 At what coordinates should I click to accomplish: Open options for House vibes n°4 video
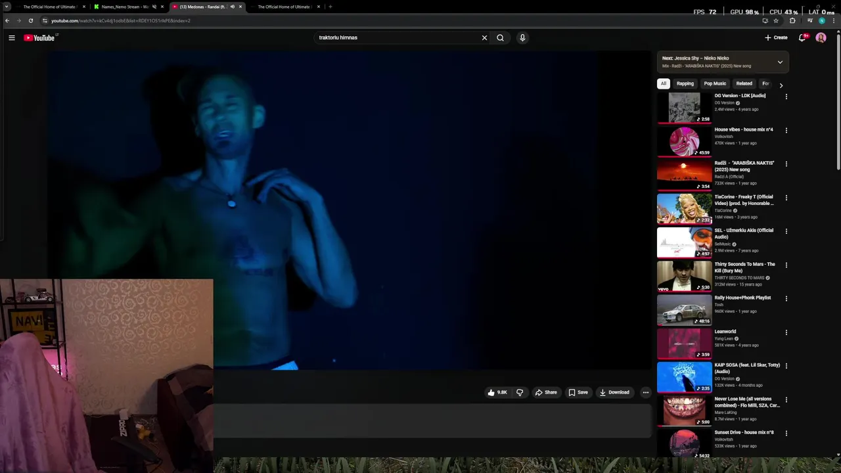tap(786, 130)
